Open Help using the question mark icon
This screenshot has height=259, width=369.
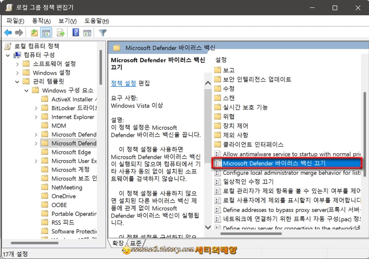pyautogui.click(x=75, y=32)
